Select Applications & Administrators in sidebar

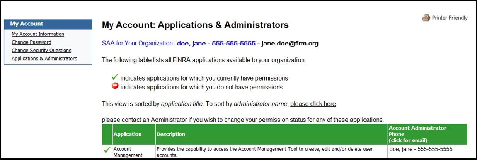coord(44,59)
